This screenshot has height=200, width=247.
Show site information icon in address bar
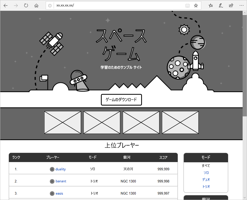pos(50,6)
